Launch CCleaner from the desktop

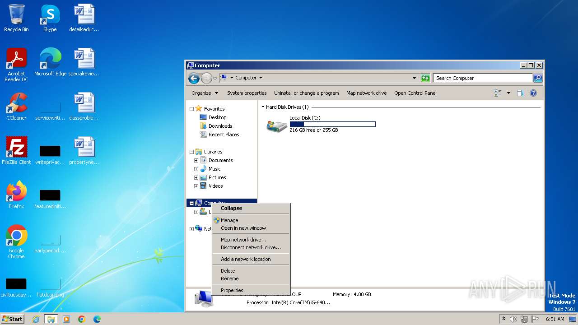coord(16,107)
